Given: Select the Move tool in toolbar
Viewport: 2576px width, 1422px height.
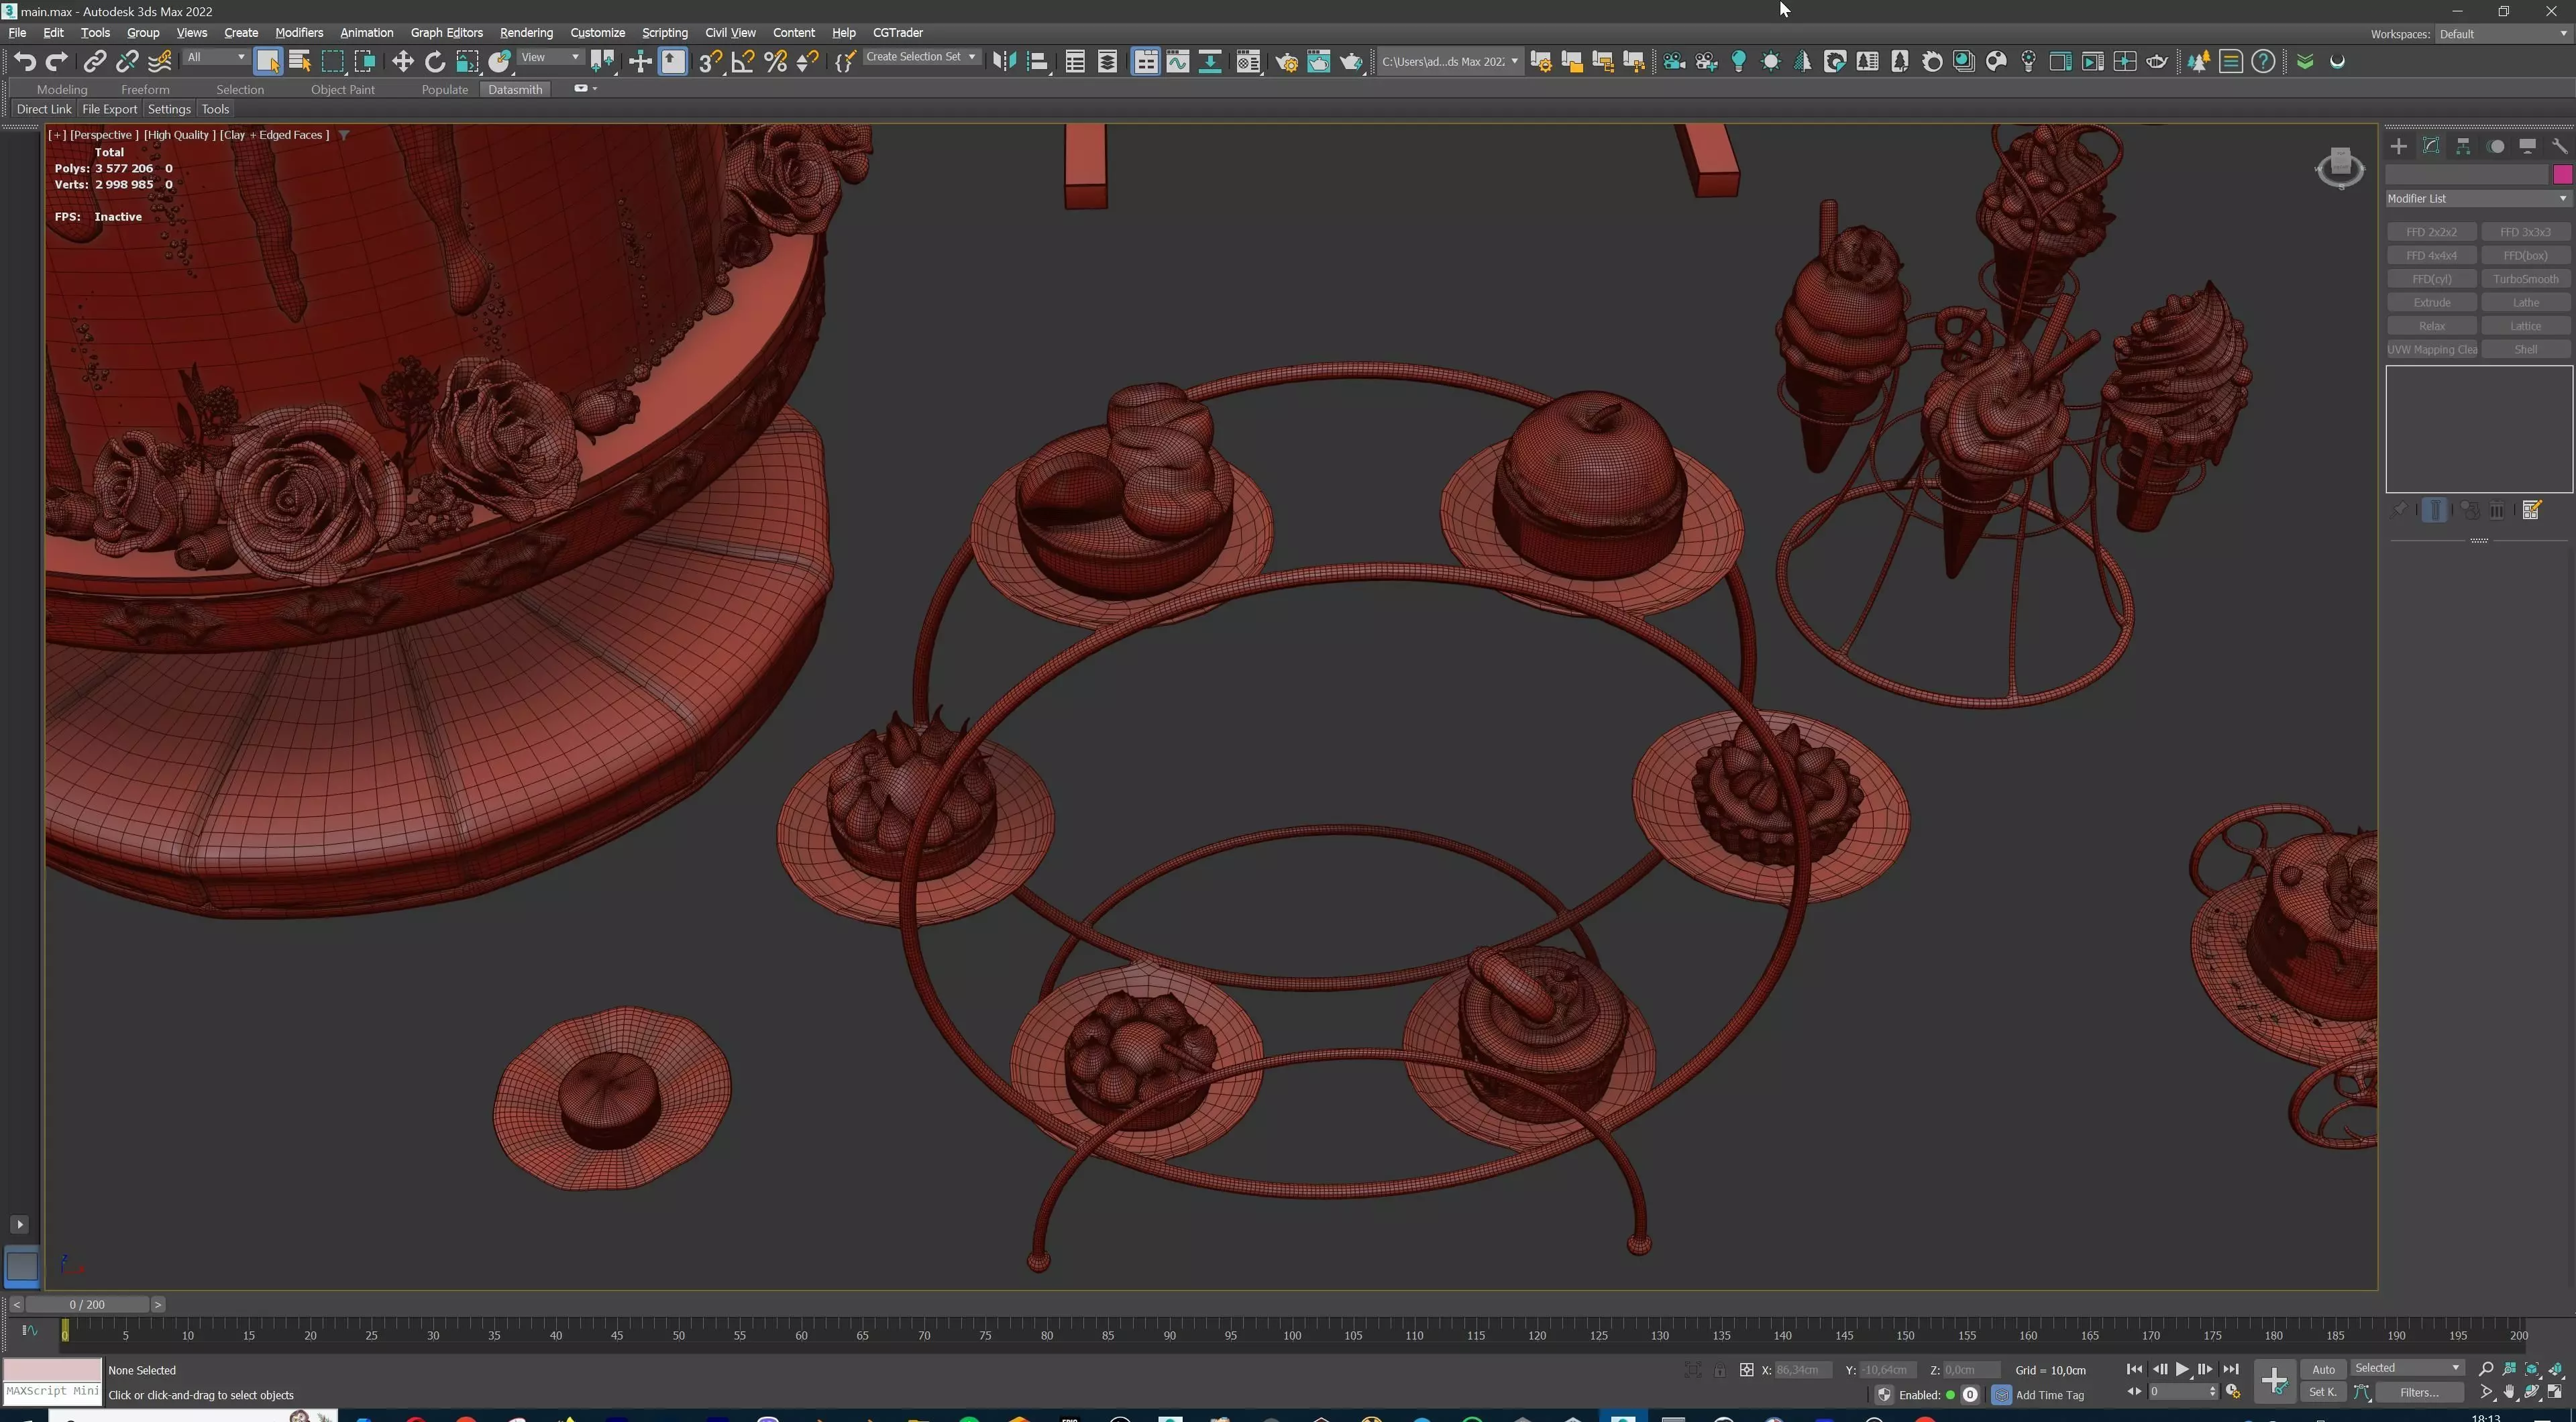Looking at the screenshot, I should point(402,62).
